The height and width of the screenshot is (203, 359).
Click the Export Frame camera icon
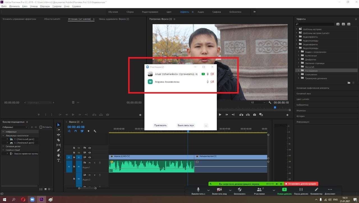(254, 115)
